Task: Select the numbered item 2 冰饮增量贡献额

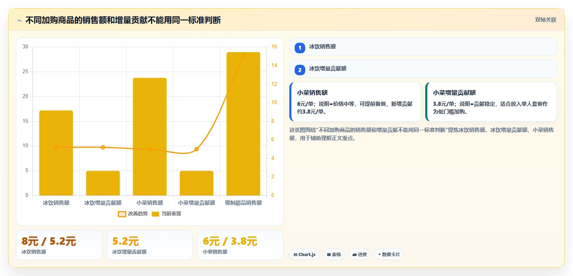Action: point(423,69)
